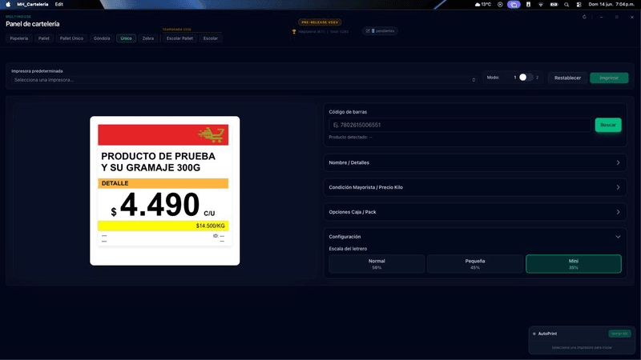Click the AutoPrint start button

619,334
